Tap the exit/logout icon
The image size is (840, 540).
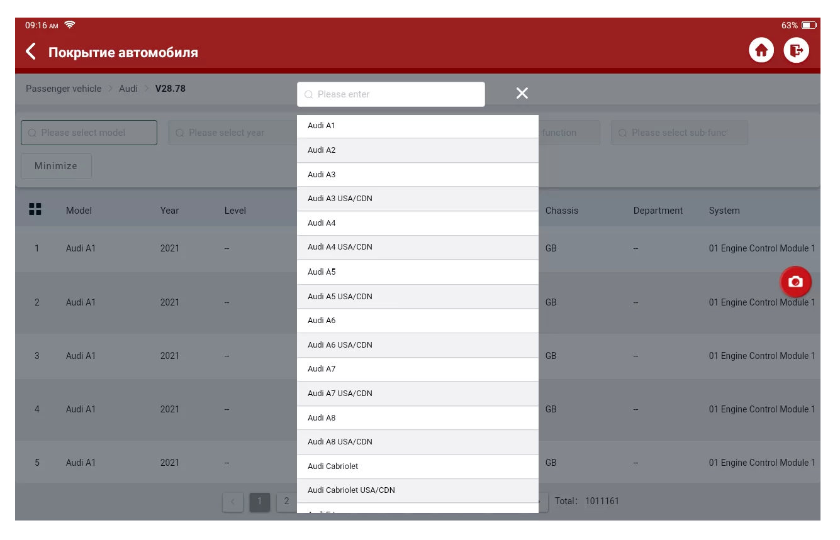point(797,50)
